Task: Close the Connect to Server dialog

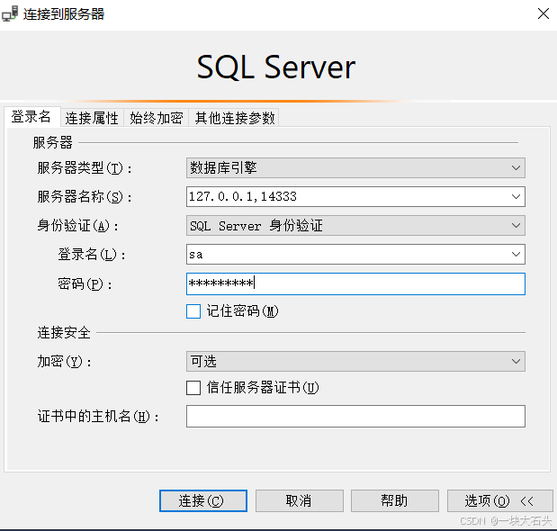Action: point(544,13)
